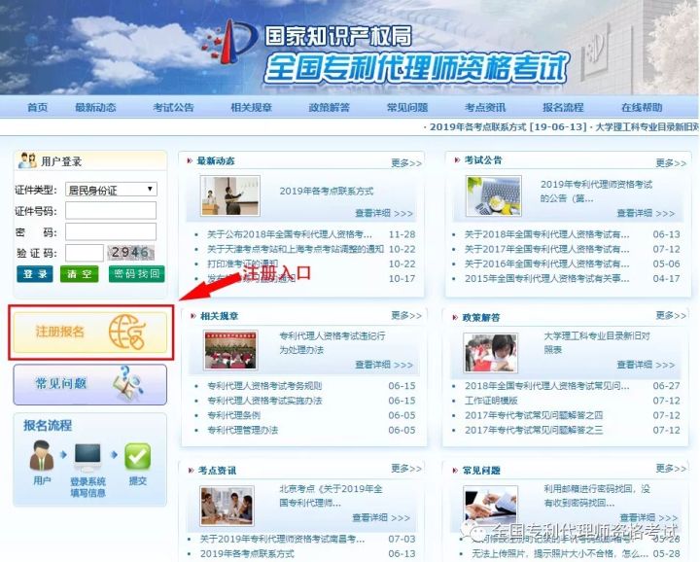700x562 pixels.
Task: Open 专利代理条例 link
Action: pos(233,414)
